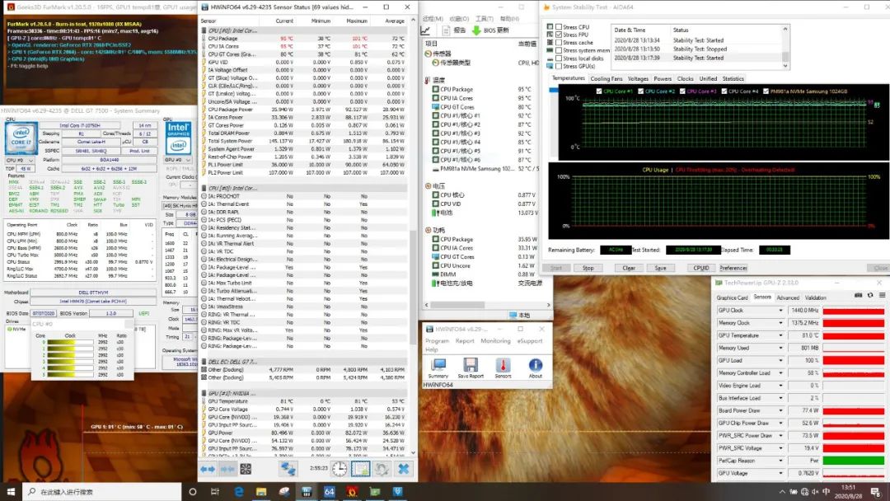890x501 pixels.
Task: Close sensor window with the blue X icon
Action: point(403,468)
